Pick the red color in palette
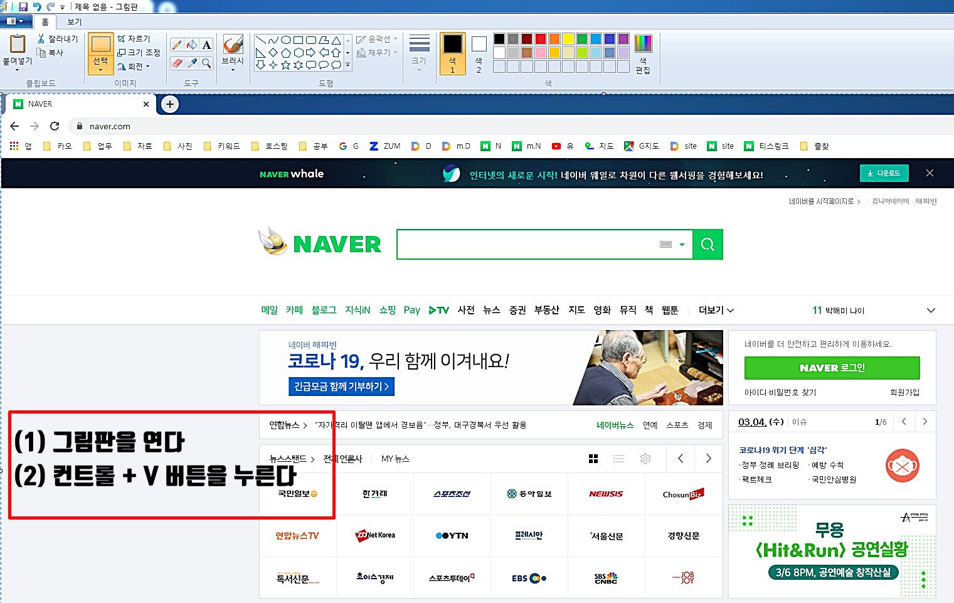 point(541,39)
